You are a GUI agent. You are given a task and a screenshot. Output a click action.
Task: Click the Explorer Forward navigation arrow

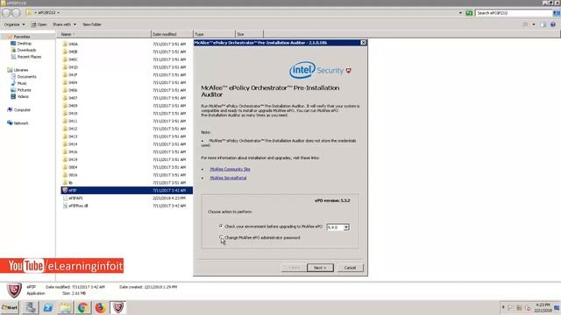pyautogui.click(x=16, y=13)
